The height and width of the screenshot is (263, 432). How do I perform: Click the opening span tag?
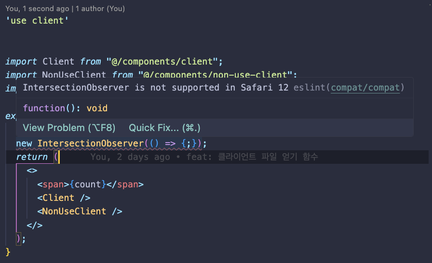(54, 184)
